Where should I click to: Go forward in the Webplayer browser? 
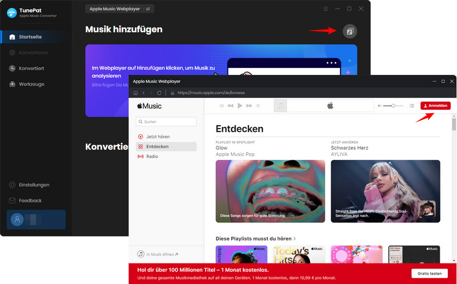(x=151, y=93)
